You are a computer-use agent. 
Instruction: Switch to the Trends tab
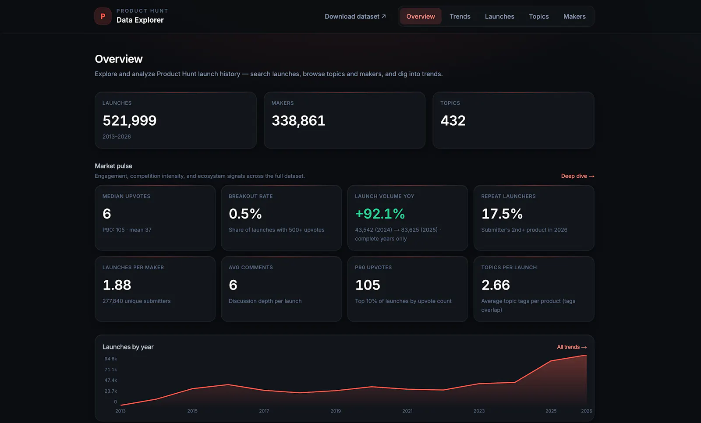(x=460, y=16)
